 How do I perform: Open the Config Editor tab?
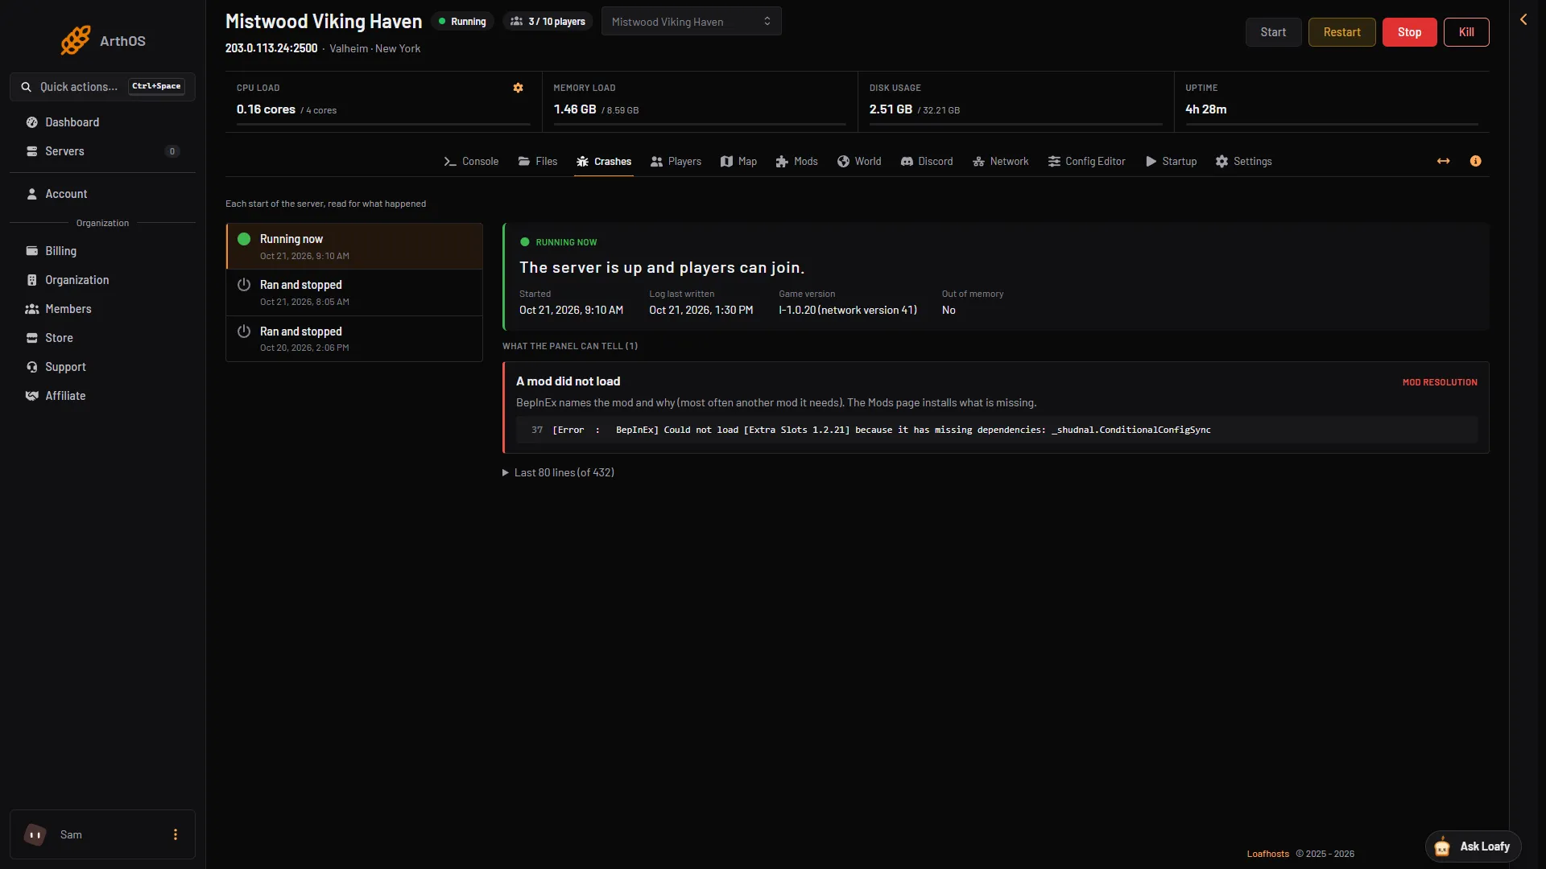click(x=1087, y=161)
